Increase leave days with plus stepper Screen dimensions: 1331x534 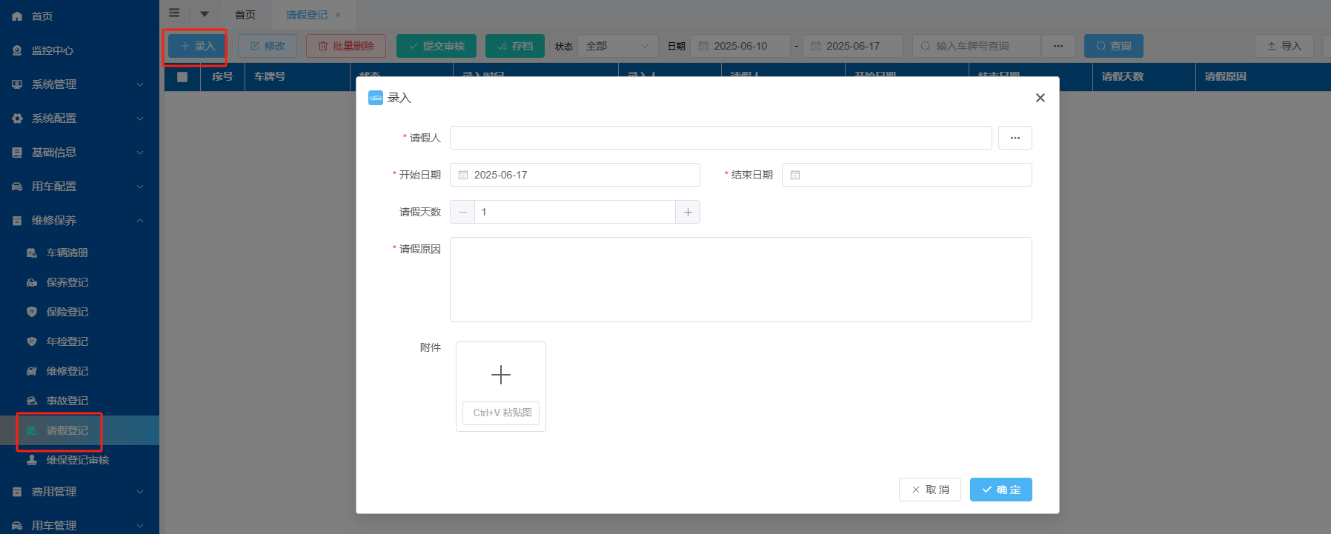688,213
